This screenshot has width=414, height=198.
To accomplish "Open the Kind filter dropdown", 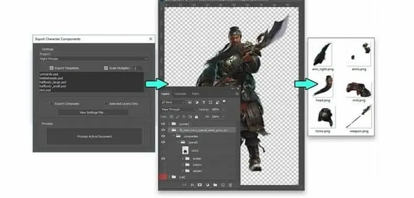I will tap(173, 102).
